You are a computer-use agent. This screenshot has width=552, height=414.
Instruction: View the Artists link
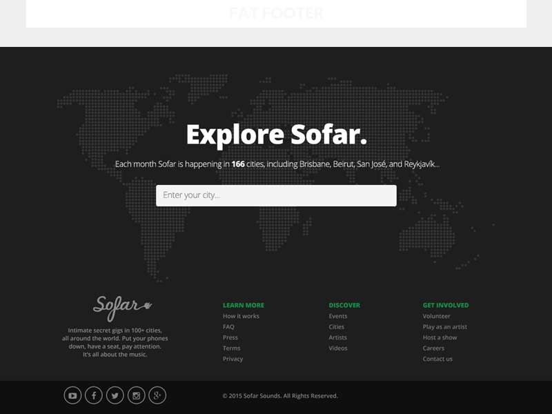pyautogui.click(x=337, y=337)
